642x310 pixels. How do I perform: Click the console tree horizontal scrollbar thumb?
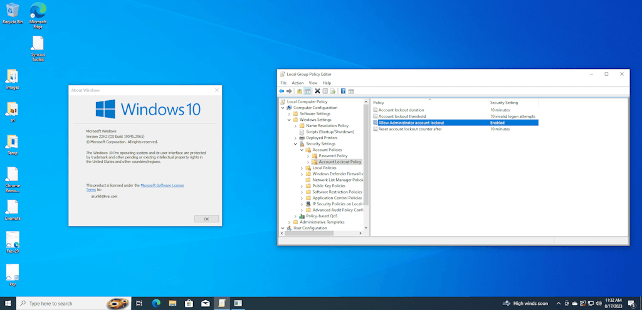pos(309,233)
